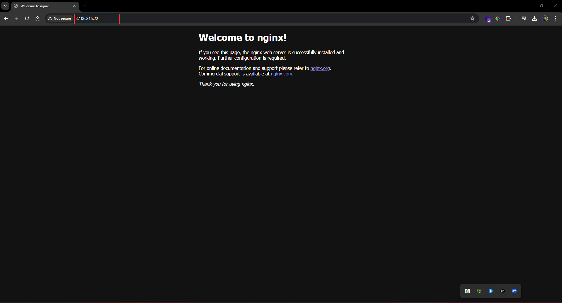Minimize the browser window

(x=528, y=6)
